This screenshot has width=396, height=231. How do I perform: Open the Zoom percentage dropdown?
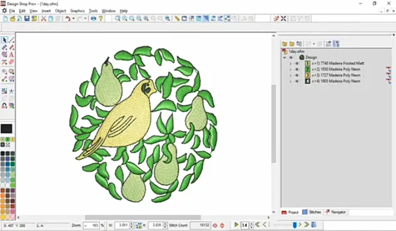86,225
